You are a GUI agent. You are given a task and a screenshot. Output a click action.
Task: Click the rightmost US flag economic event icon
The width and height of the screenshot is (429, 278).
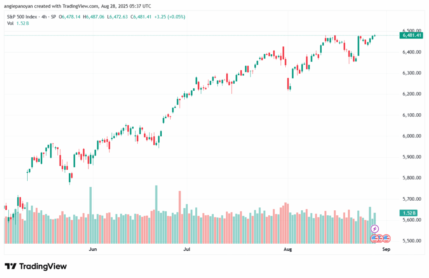(x=386, y=238)
